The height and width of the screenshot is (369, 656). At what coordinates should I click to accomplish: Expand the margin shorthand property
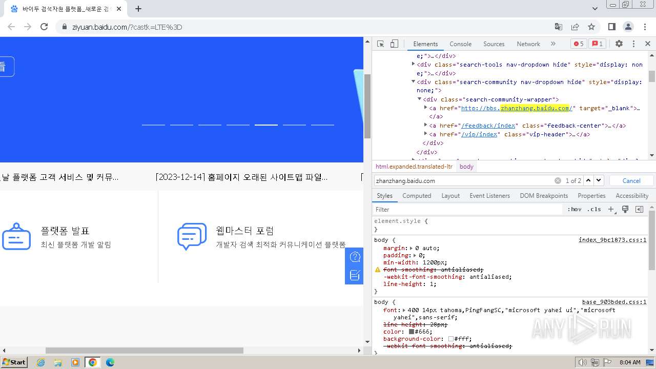(412, 248)
